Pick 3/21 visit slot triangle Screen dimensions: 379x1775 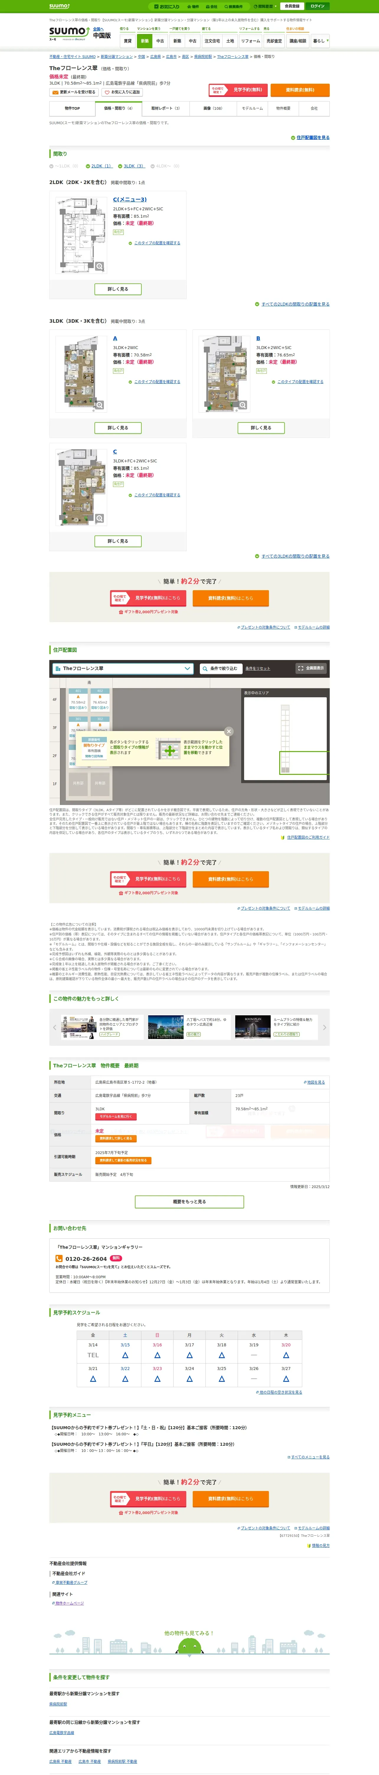point(93,1379)
